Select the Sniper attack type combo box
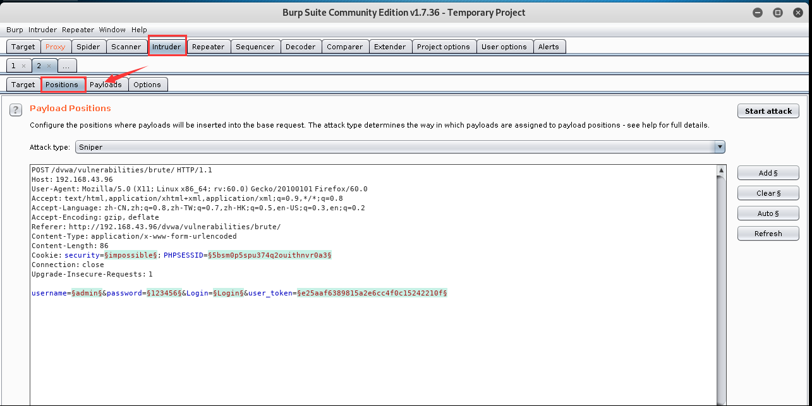Viewport: 812px width, 406px height. [x=400, y=147]
